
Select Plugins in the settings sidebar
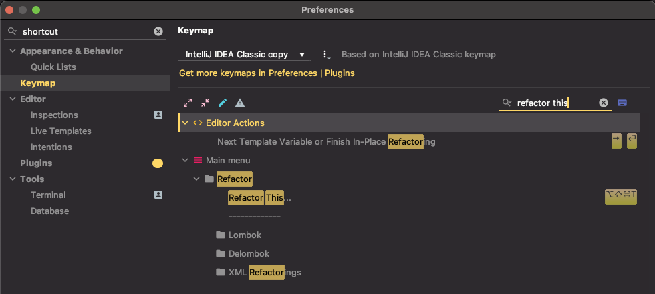[x=36, y=163]
